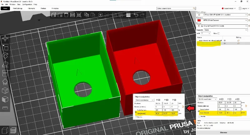Open the World coordinates dropdown in sidebar

tap(207, 99)
